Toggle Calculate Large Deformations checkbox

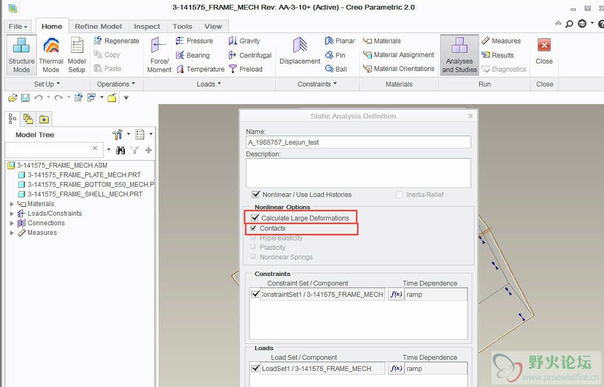point(255,218)
